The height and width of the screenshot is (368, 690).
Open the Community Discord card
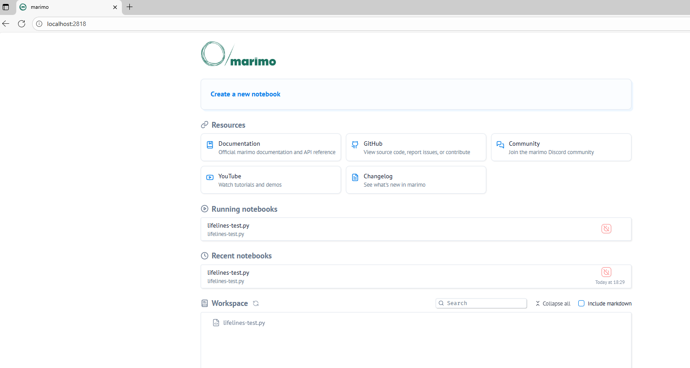(561, 147)
